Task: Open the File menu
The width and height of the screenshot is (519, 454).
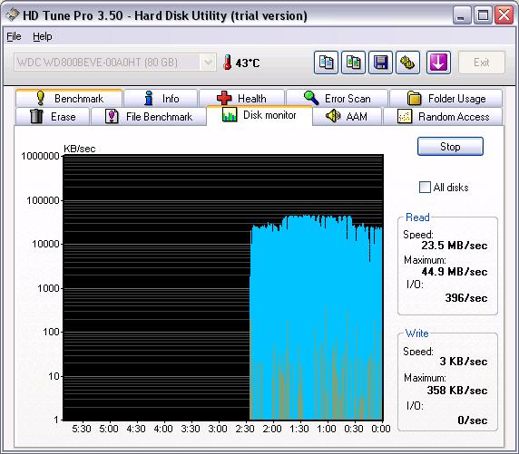Action: pos(14,36)
